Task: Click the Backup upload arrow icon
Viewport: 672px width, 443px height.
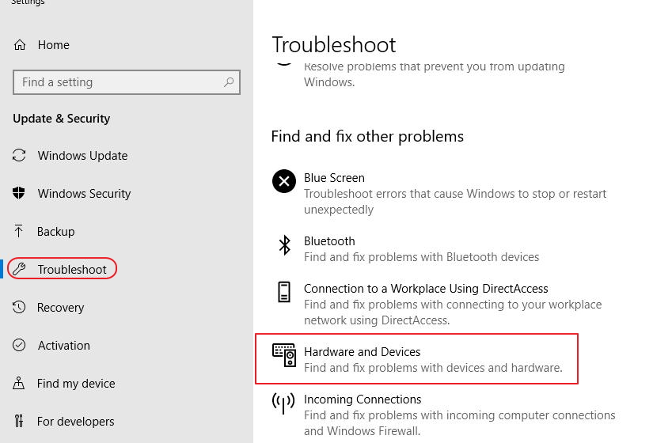Action: point(20,232)
